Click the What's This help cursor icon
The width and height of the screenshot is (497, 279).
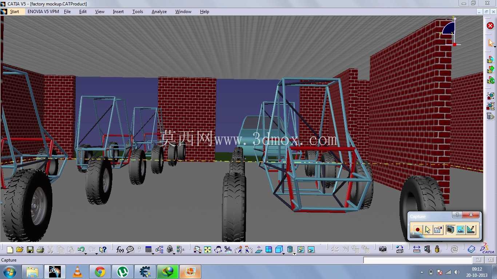click(x=103, y=250)
